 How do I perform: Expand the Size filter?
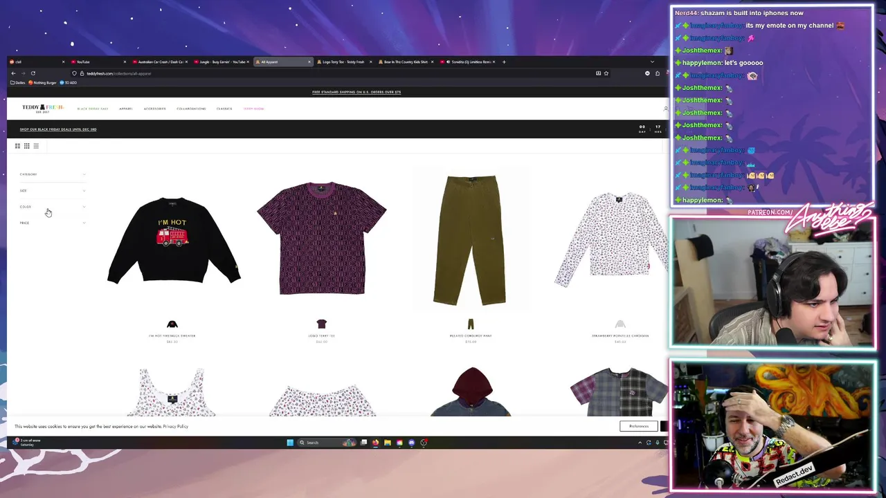point(53,191)
